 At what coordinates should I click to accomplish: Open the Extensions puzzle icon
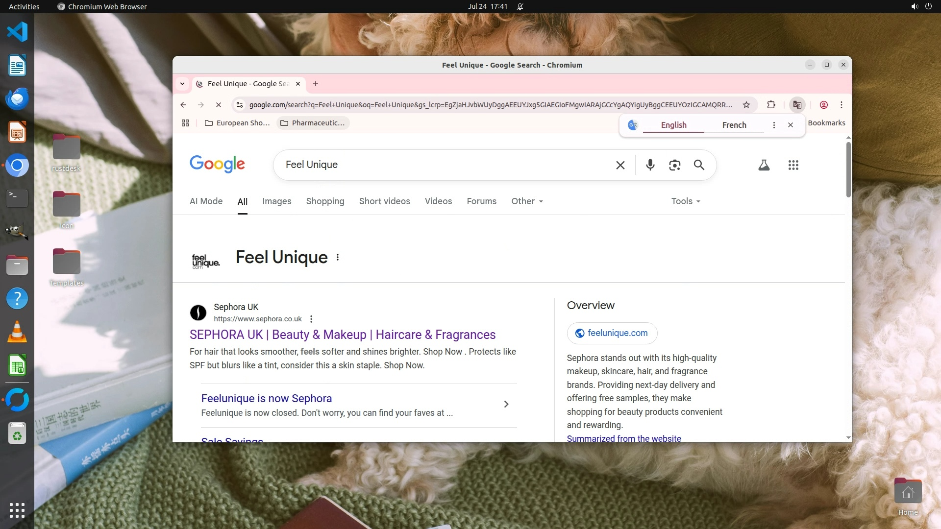click(x=771, y=105)
